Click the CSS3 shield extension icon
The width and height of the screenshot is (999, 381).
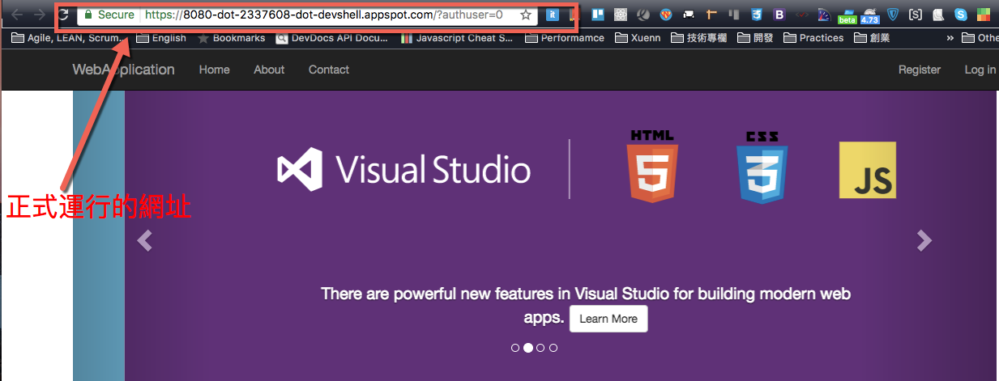pos(756,15)
